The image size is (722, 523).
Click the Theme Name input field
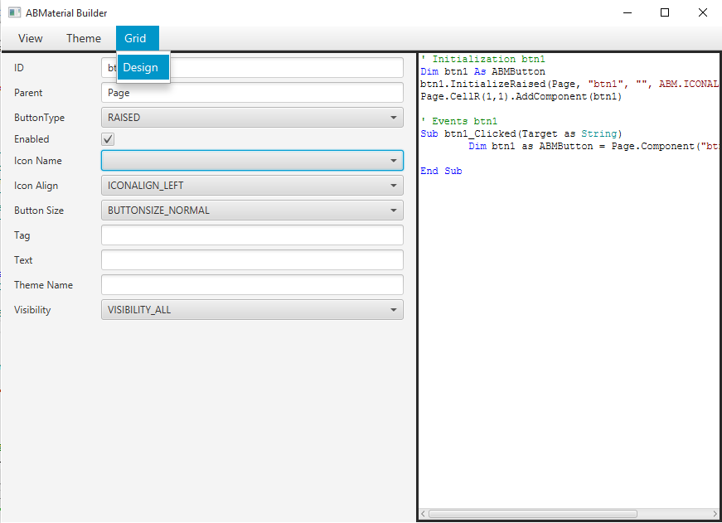[x=252, y=285]
